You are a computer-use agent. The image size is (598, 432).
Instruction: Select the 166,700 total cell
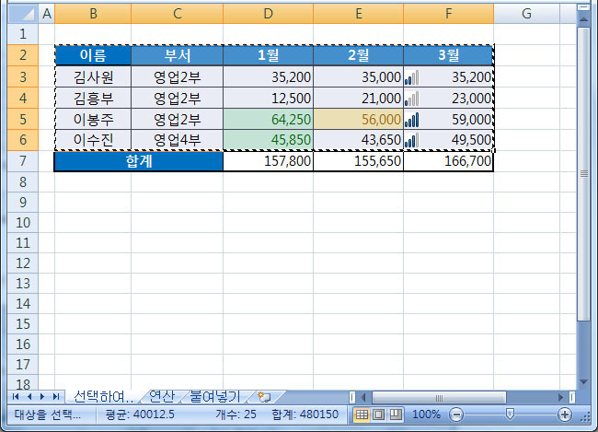coord(449,161)
